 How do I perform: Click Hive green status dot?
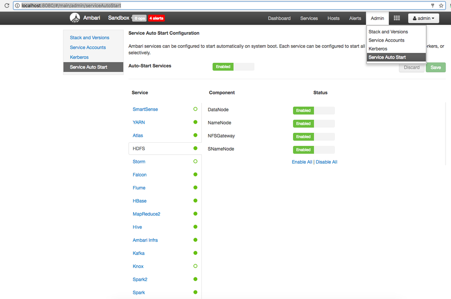click(195, 227)
